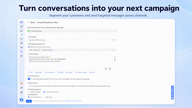Click the orange box icon in the sidebar
192x108 pixels.
[21, 83]
